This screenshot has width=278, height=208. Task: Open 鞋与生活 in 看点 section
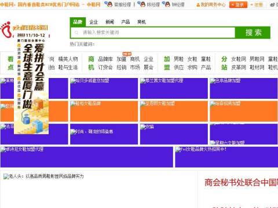(x=68, y=67)
